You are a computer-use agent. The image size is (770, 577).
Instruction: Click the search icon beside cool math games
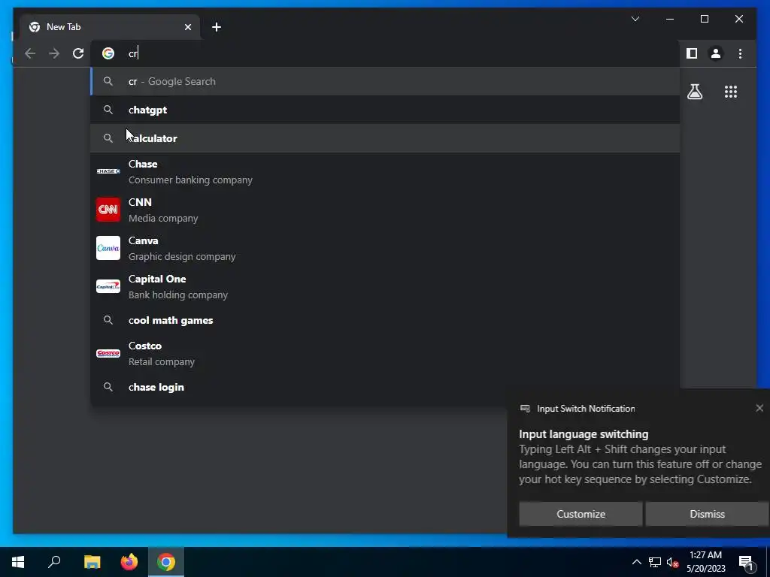(108, 320)
